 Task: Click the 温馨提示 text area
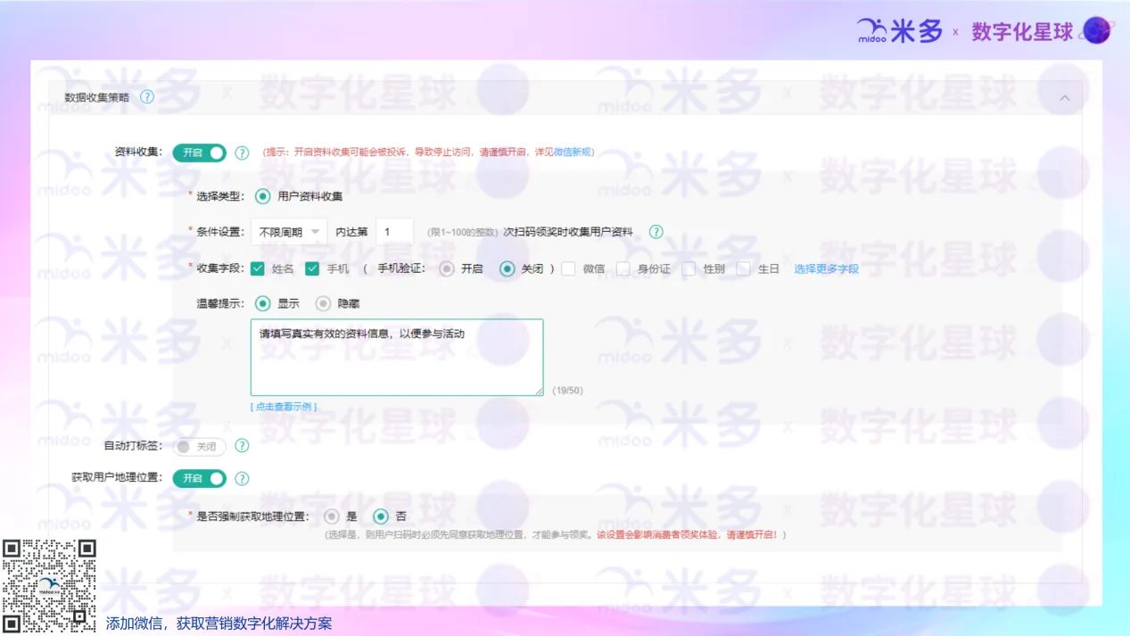[396, 357]
